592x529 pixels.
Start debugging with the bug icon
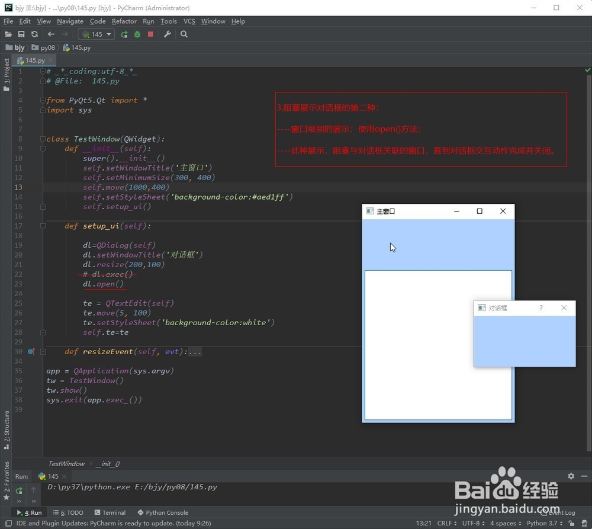point(137,34)
